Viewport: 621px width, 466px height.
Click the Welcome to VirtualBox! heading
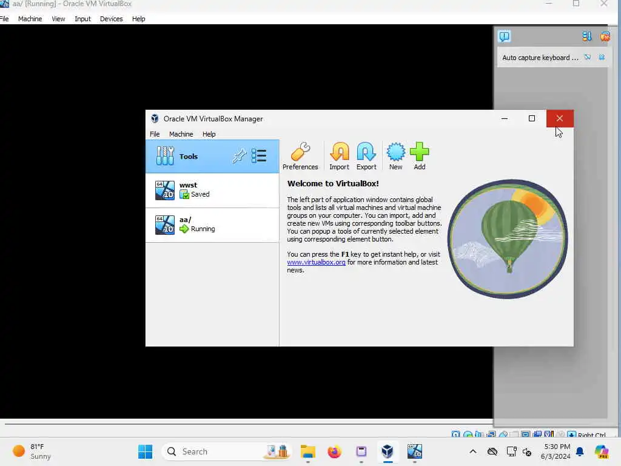(333, 183)
